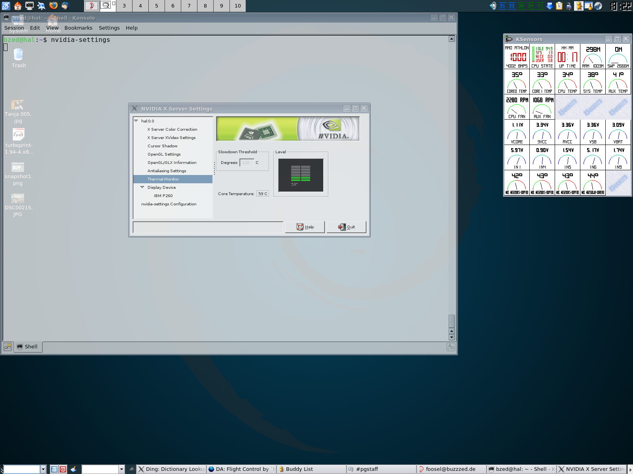Open the Klipper clipboard tray icon
The height and width of the screenshot is (474, 633).
coord(559,6)
